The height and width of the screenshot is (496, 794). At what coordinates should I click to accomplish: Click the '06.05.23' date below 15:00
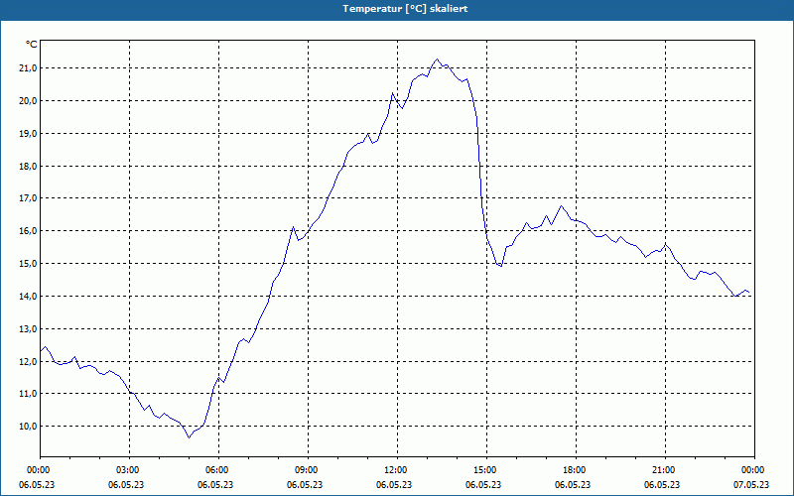(x=483, y=484)
